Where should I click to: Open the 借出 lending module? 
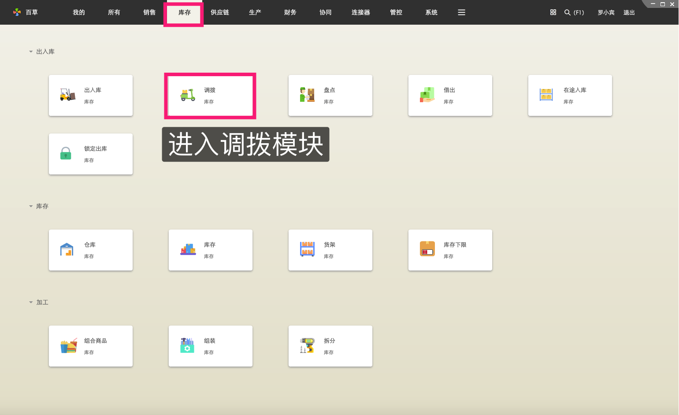click(450, 95)
